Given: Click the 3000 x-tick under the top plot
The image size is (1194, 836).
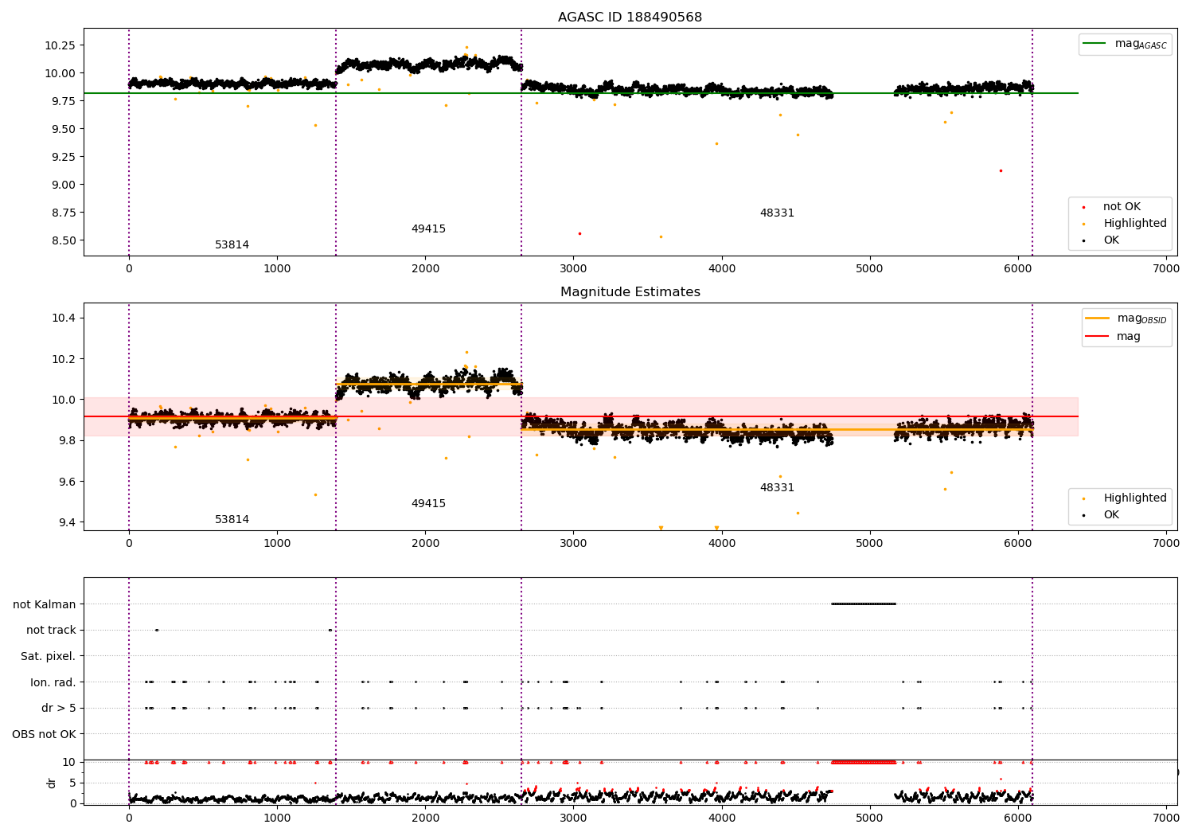Looking at the screenshot, I should [x=573, y=269].
